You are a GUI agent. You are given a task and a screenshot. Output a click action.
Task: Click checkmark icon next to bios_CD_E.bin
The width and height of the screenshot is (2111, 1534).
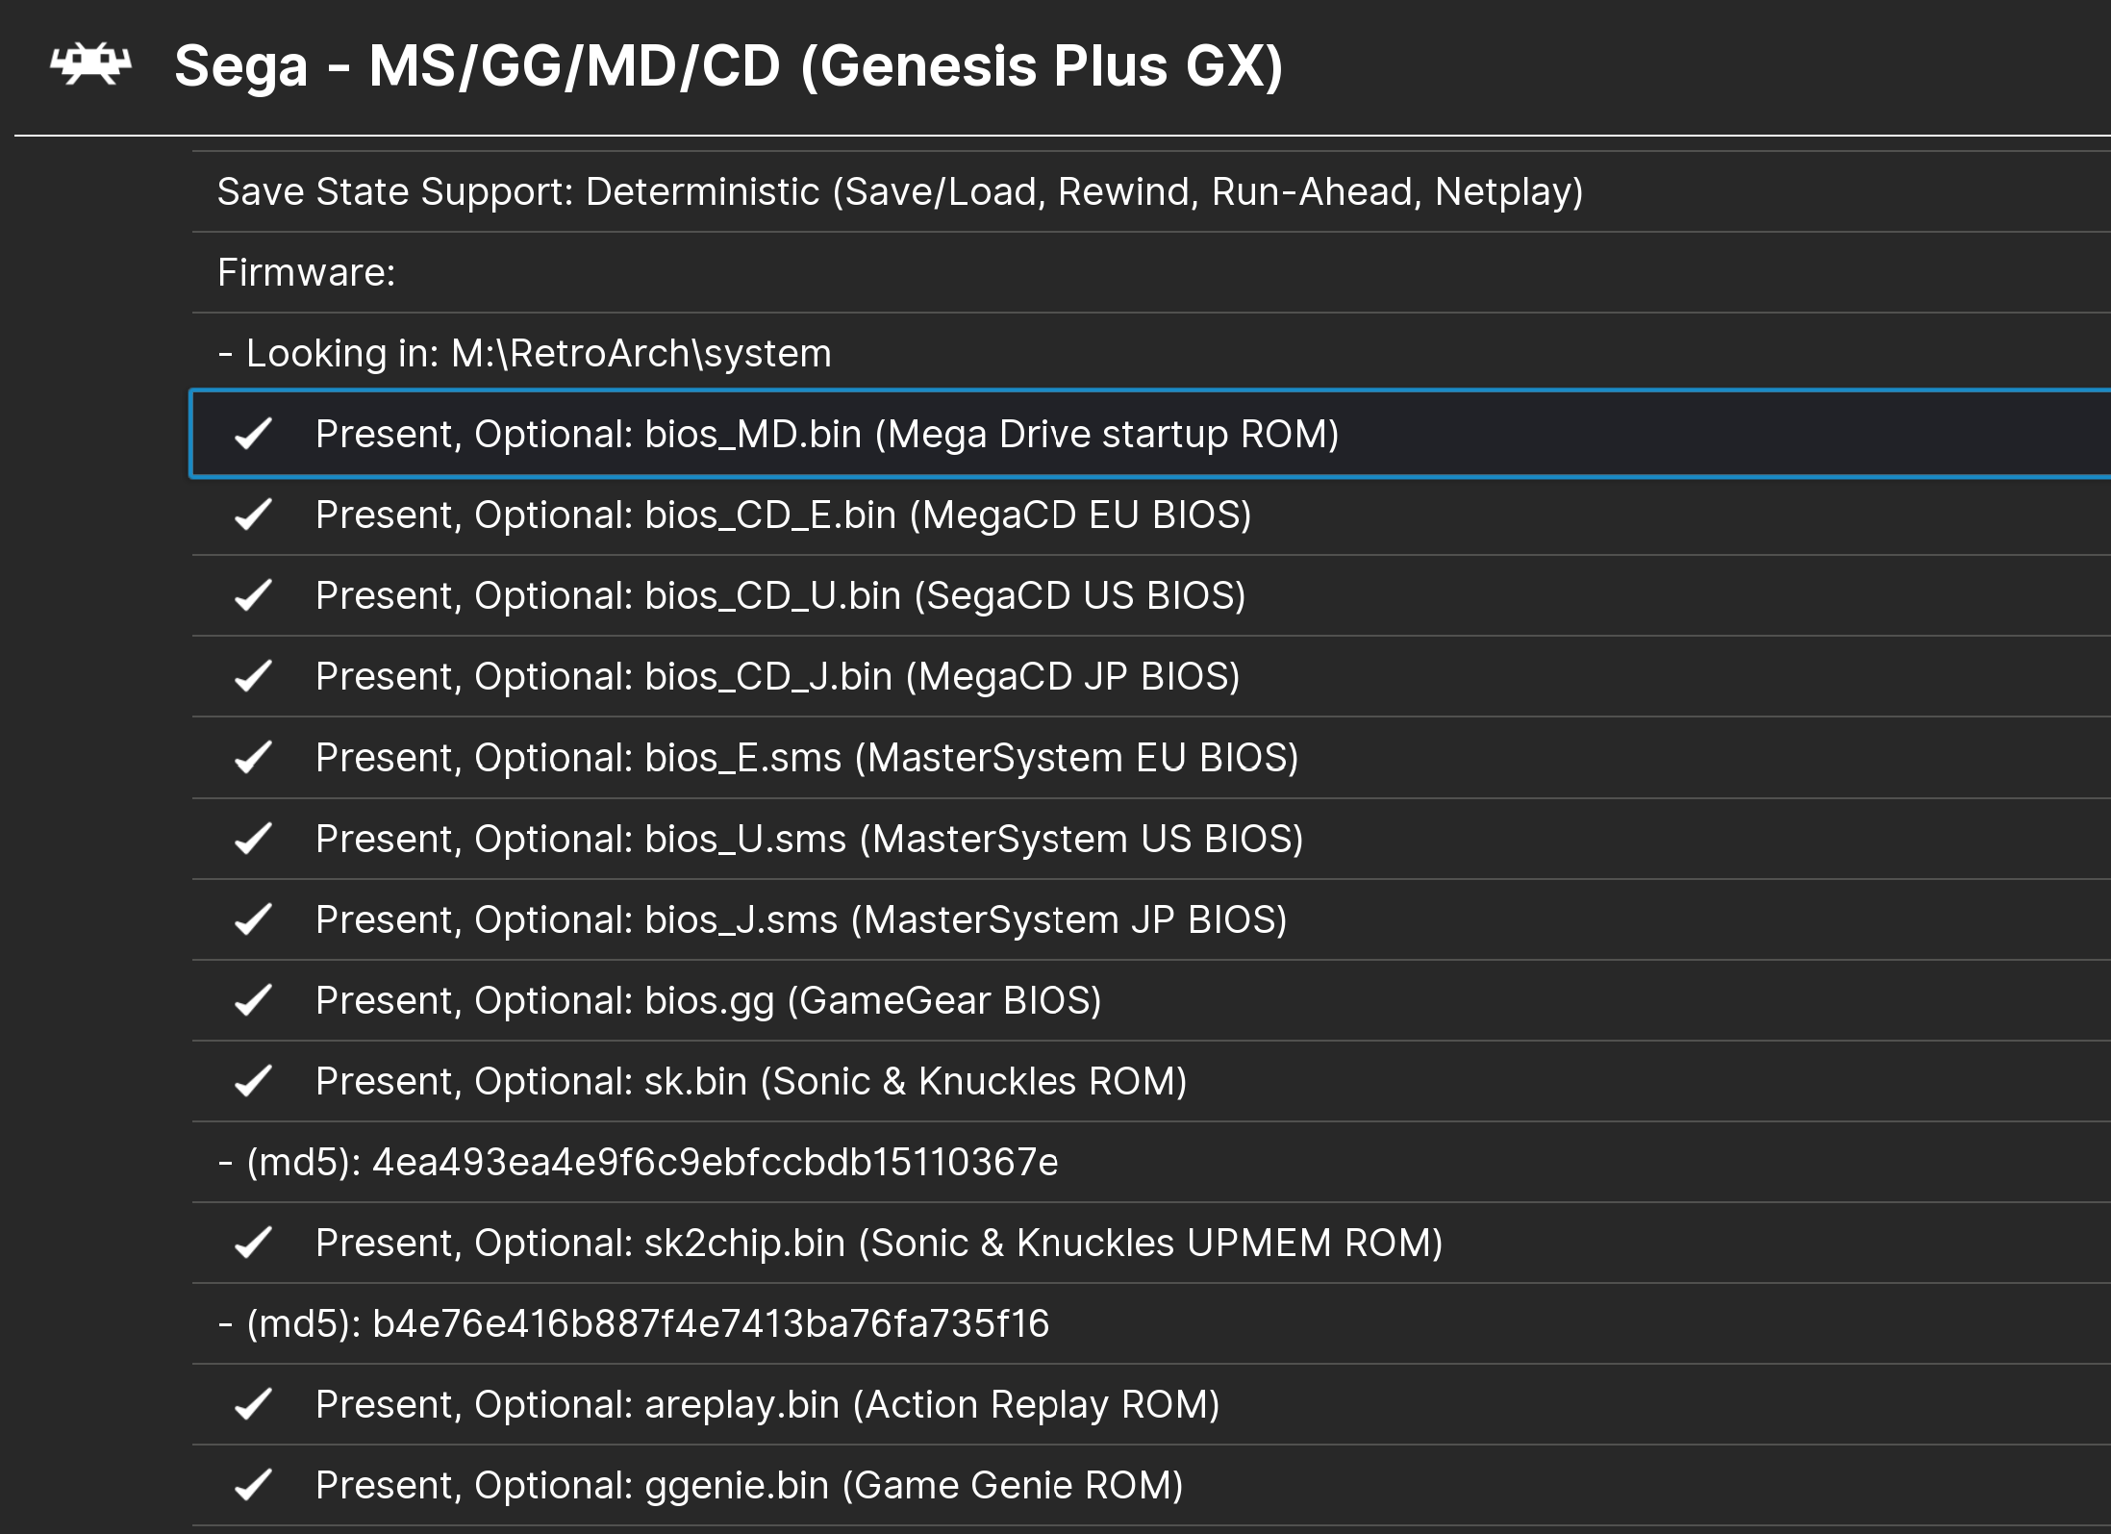(x=253, y=515)
